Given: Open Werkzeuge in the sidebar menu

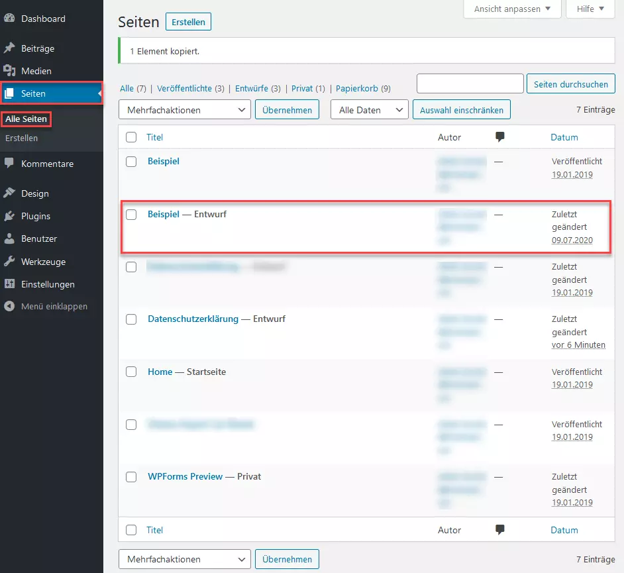Looking at the screenshot, I should (x=43, y=262).
